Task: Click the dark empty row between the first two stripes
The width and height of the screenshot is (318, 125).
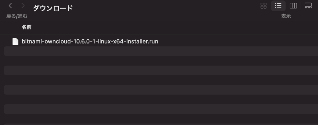Action: [161, 61]
